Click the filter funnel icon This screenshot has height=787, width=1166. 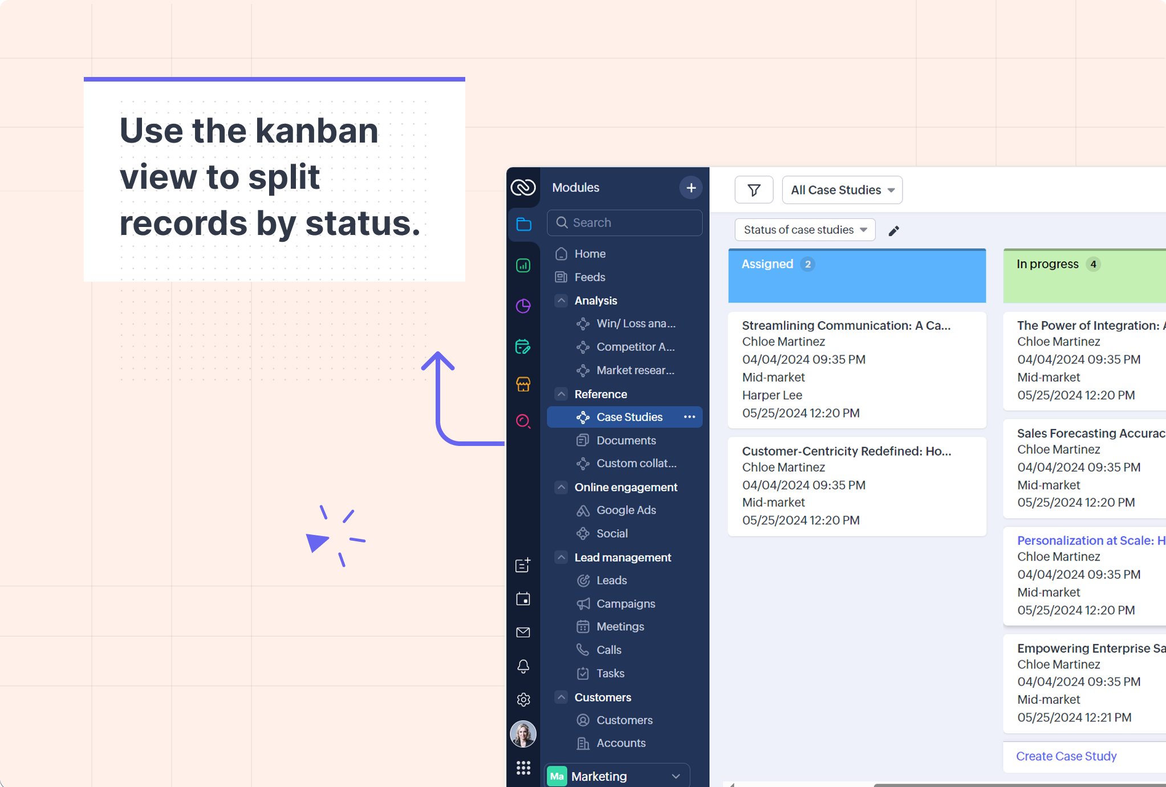[x=754, y=190]
